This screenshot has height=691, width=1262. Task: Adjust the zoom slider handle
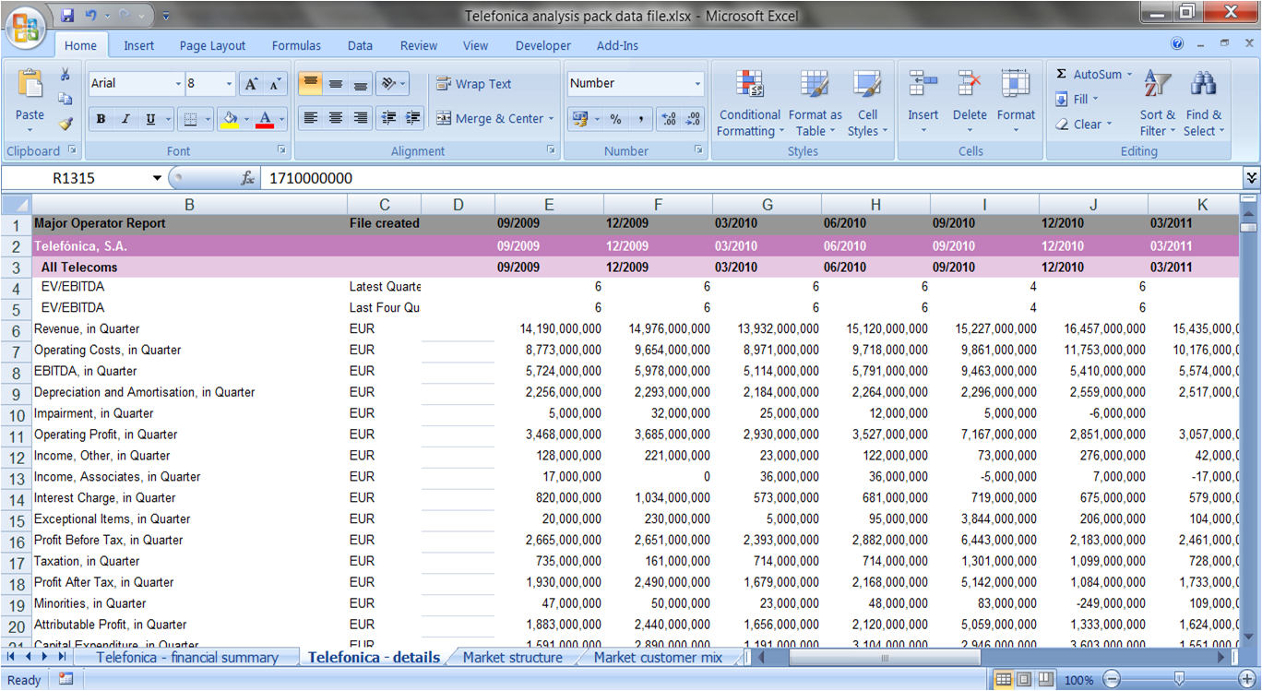[x=1179, y=680]
